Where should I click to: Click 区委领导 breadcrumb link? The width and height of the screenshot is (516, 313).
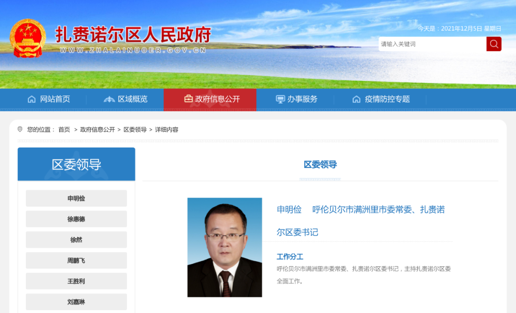tap(135, 129)
